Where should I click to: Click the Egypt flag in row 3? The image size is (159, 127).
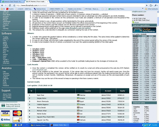[x=78, y=101]
